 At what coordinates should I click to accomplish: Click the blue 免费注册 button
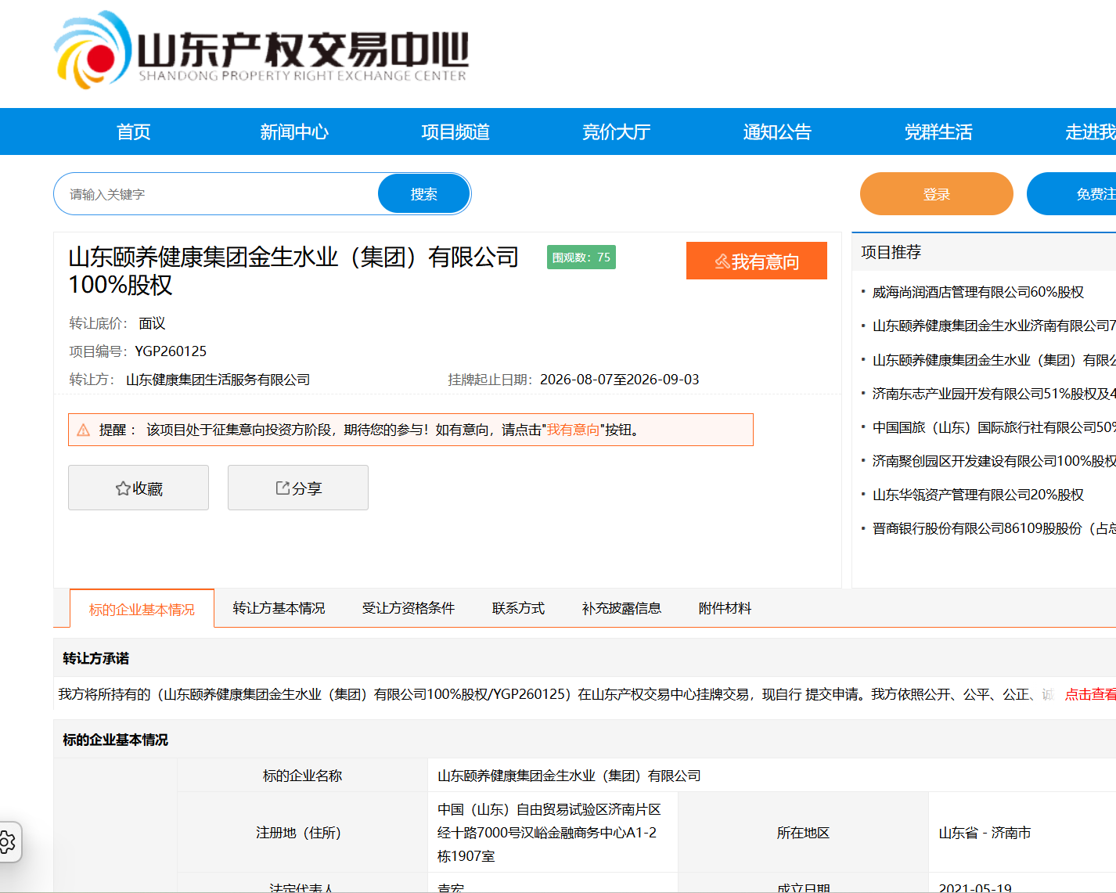[x=1071, y=193]
